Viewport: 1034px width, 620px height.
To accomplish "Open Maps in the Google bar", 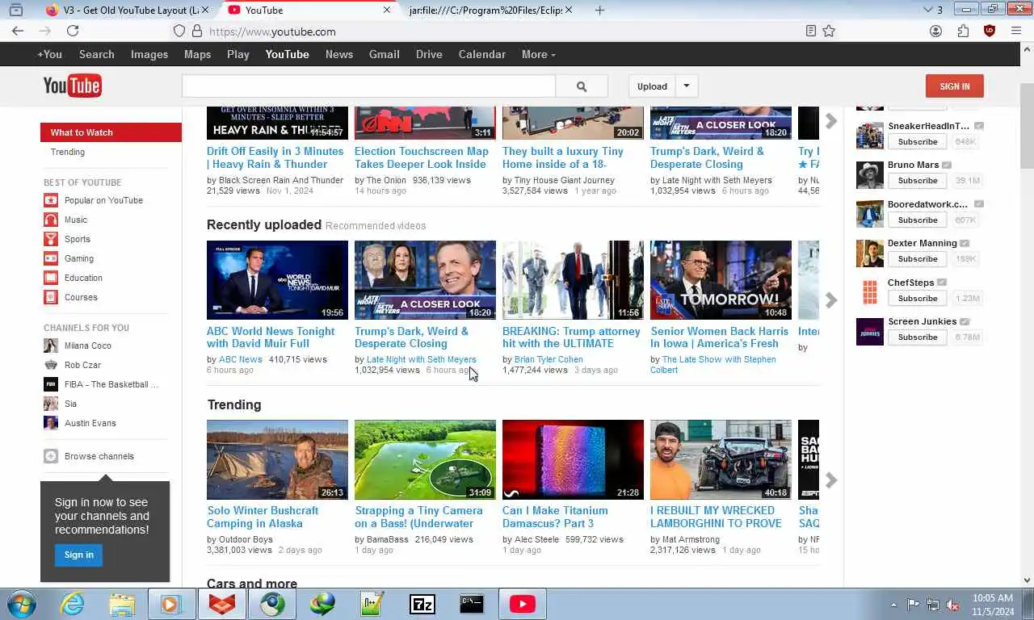I will click(x=197, y=54).
